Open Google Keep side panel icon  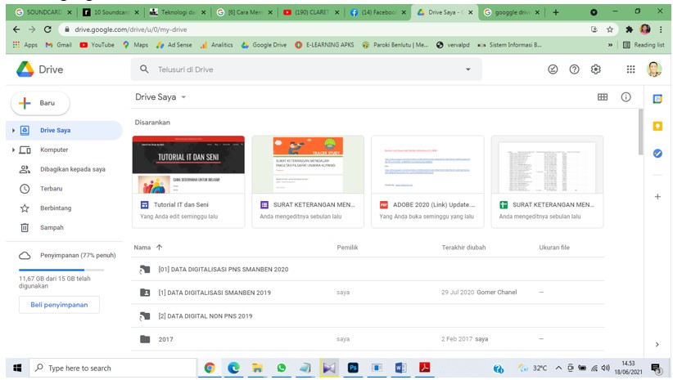[657, 126]
